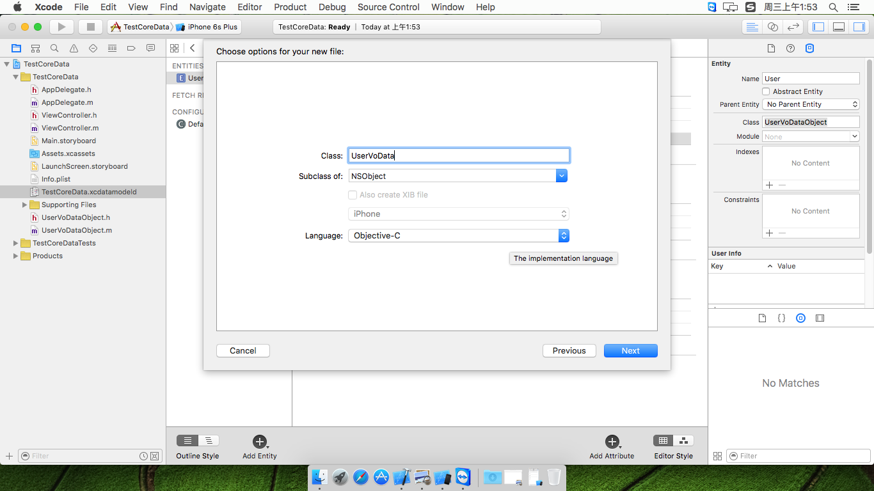Click the Add Attribute button
This screenshot has height=491, width=874.
click(612, 442)
